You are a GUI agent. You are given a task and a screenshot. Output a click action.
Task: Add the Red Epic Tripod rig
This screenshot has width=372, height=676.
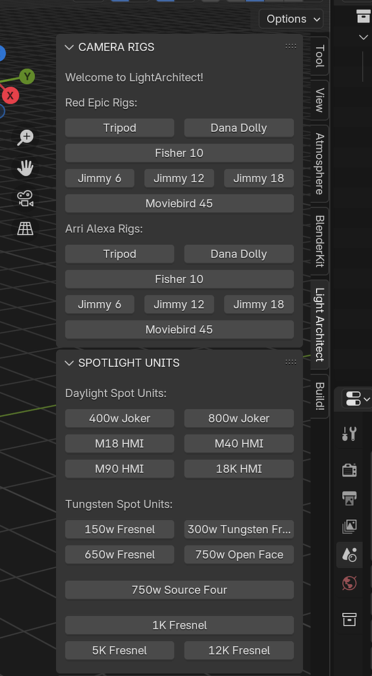(120, 128)
